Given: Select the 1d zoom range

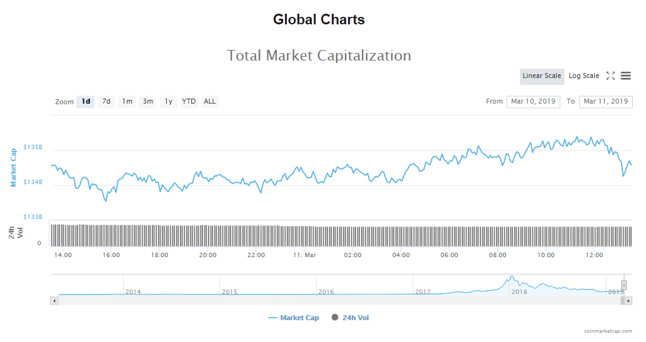Looking at the screenshot, I should click(86, 102).
